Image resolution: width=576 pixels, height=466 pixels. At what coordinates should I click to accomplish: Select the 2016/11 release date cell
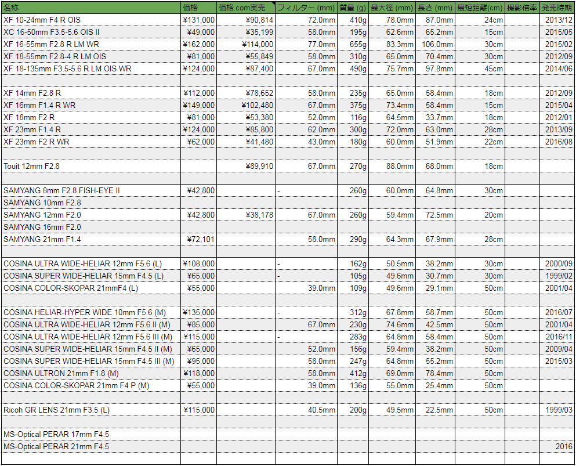coord(557,337)
